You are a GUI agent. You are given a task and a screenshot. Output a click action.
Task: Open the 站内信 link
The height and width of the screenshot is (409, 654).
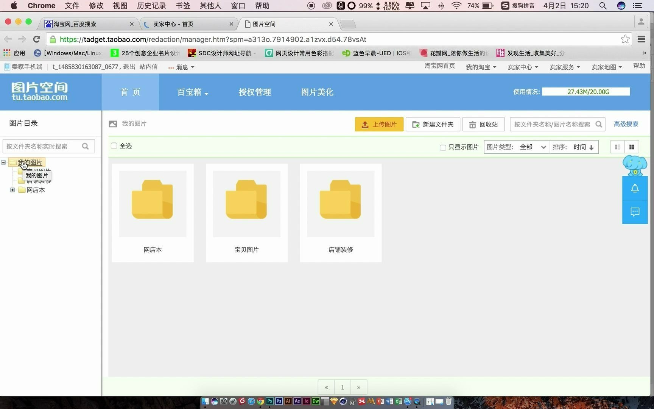pyautogui.click(x=148, y=67)
